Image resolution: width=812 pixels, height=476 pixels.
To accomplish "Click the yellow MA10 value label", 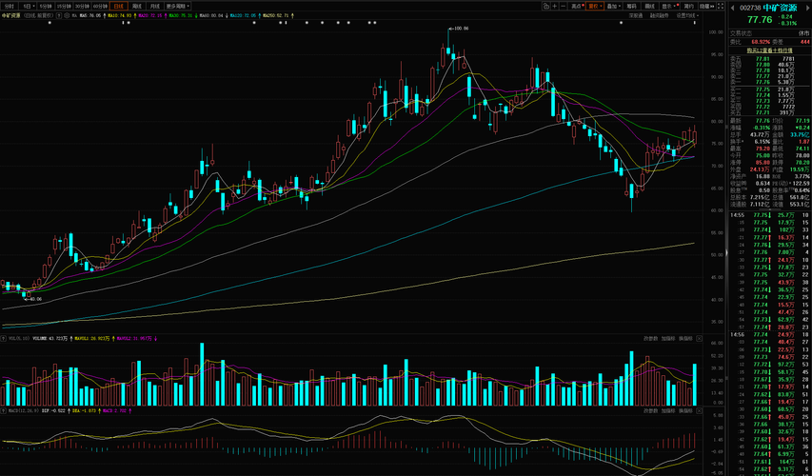I will pos(120,15).
